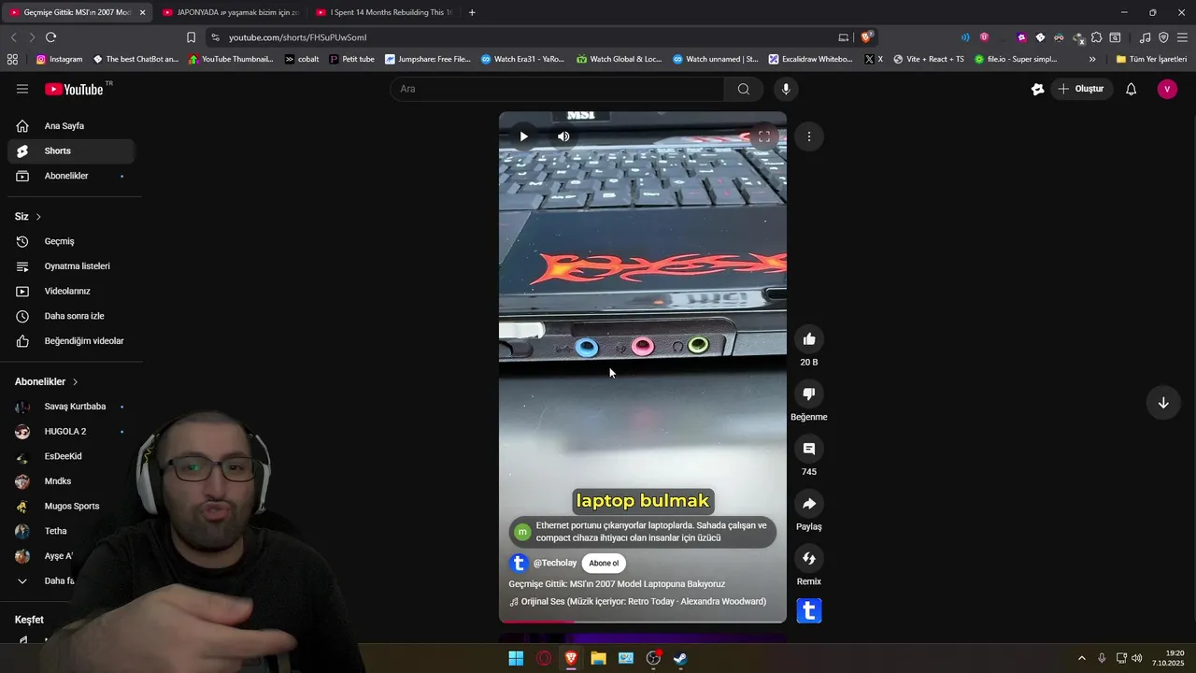Click the YouTube search field Ara
The height and width of the screenshot is (673, 1196).
(x=557, y=89)
